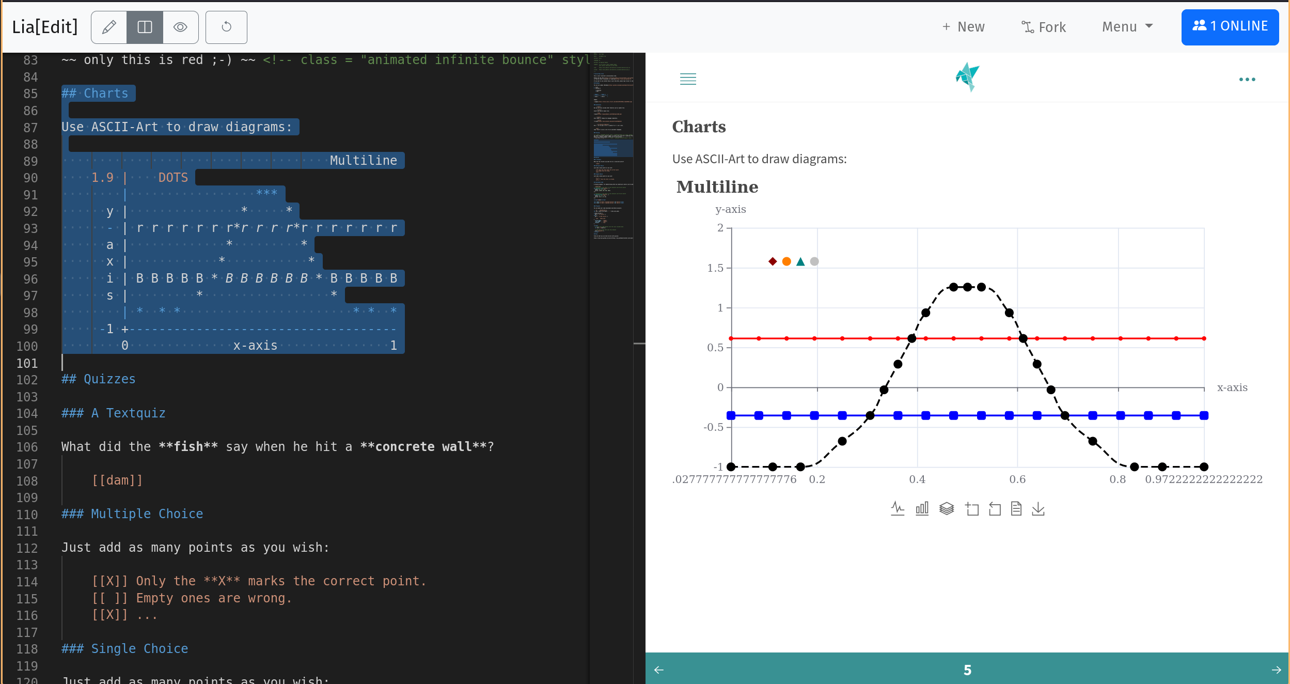The height and width of the screenshot is (684, 1290).
Task: Click '[[ ]] Empty ones are wrong.' line
Action: 192,598
